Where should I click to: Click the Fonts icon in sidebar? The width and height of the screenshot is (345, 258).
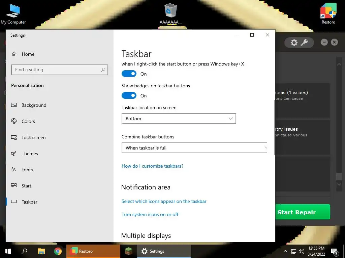[x=13, y=169]
